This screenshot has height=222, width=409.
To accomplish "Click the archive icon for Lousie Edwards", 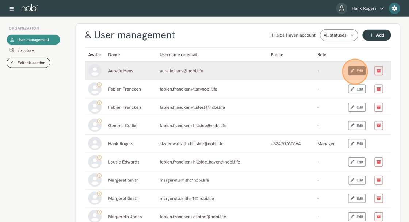I will point(378,162).
